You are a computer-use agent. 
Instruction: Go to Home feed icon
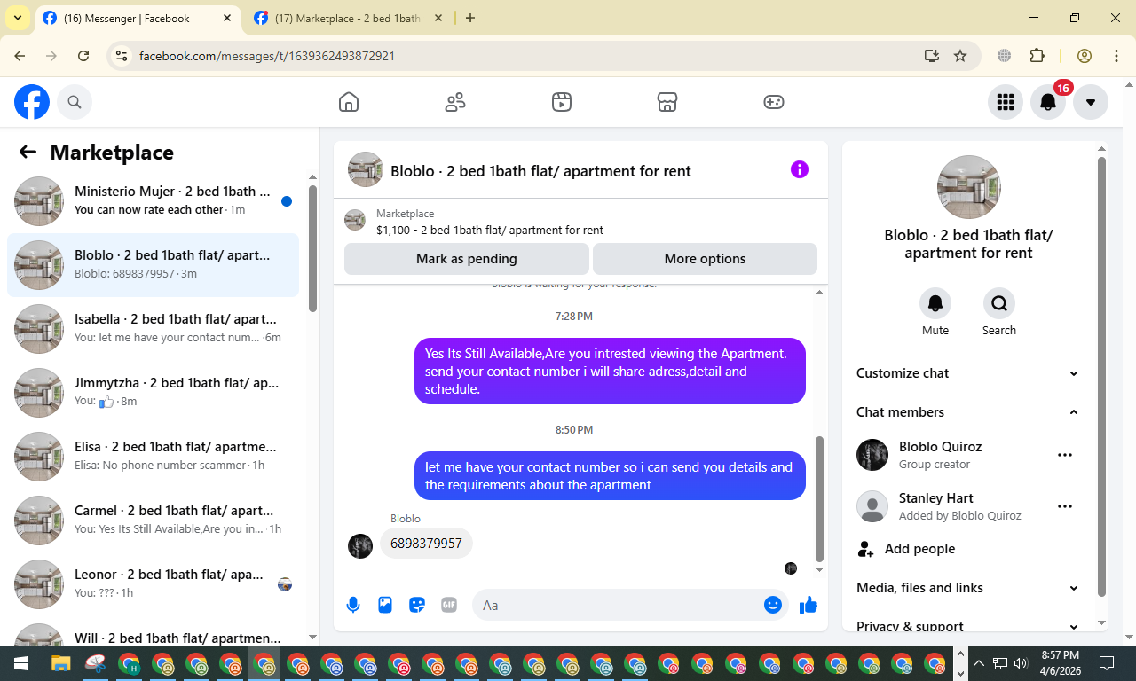(x=349, y=102)
